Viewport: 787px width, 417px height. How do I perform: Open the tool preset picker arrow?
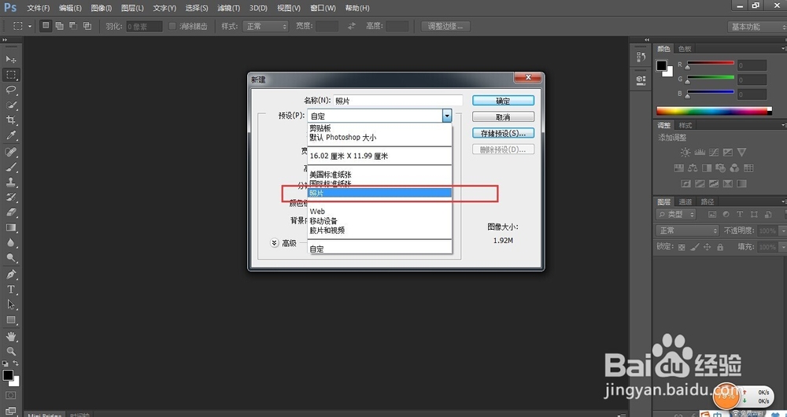(x=30, y=26)
